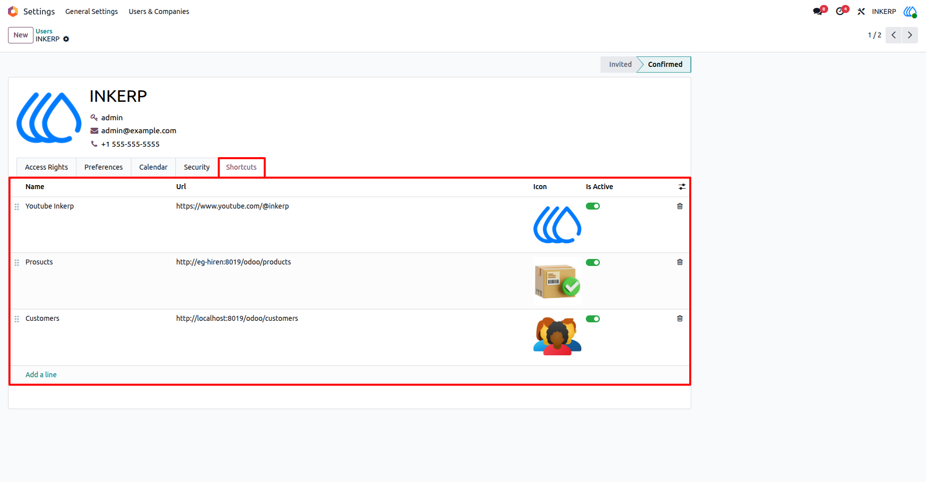Grab the drag handle of Prosucts row
The image size is (926, 482).
17,262
